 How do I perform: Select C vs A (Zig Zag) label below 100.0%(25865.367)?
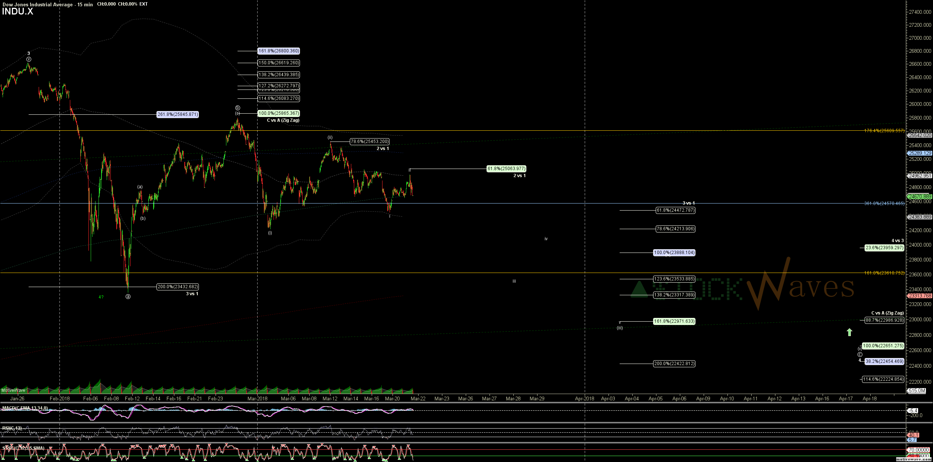283,120
